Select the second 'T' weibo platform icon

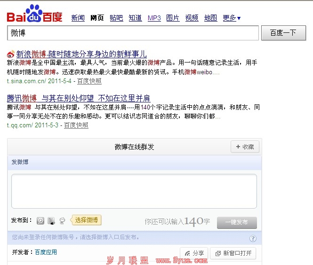[51, 221]
